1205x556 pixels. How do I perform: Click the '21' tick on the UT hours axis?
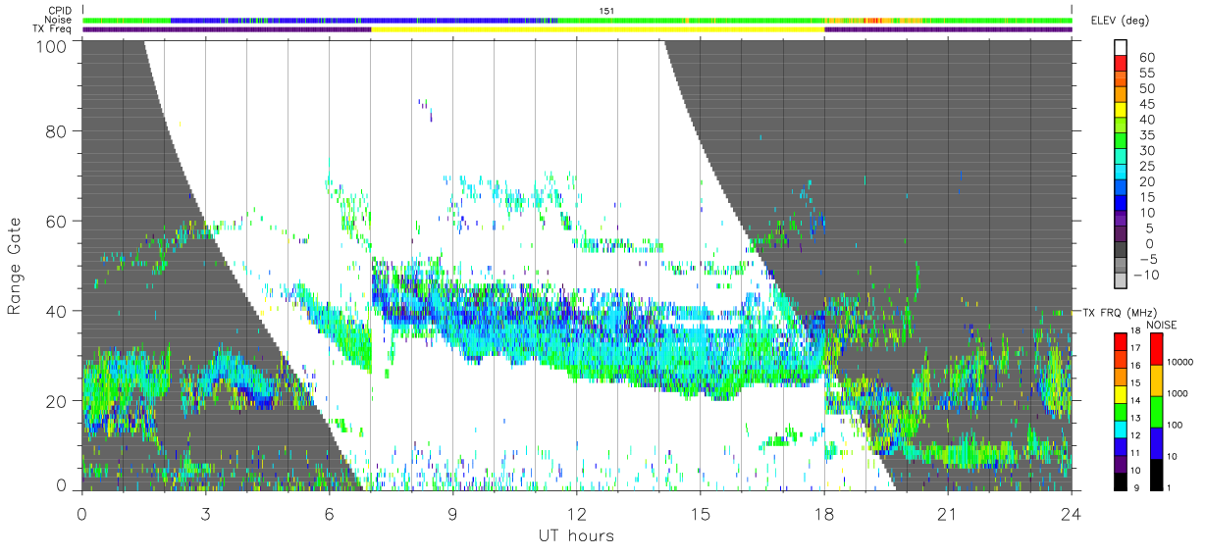click(x=947, y=514)
